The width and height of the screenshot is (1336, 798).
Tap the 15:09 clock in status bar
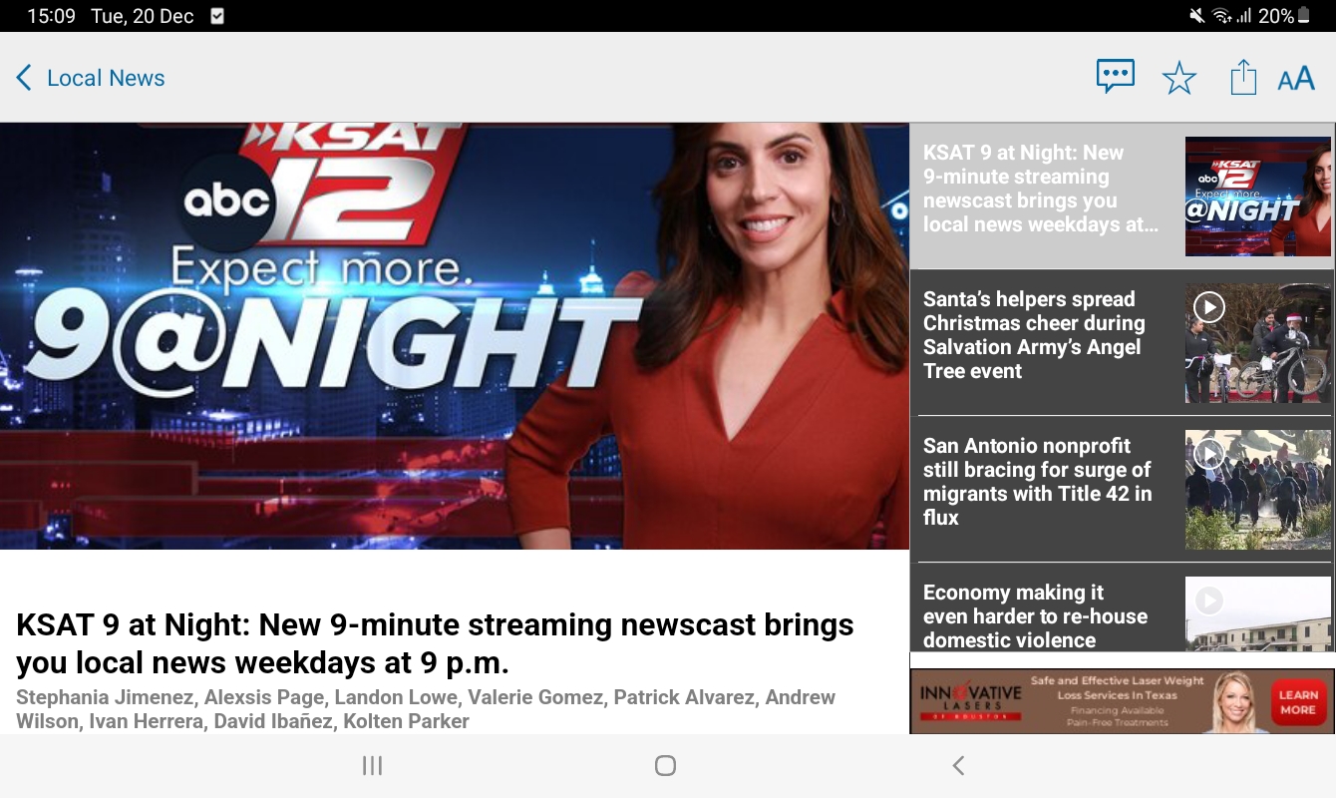[x=51, y=16]
